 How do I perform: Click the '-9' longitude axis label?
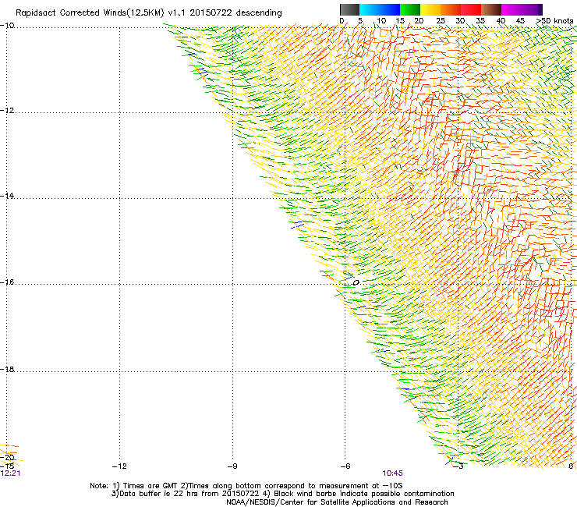[232, 466]
